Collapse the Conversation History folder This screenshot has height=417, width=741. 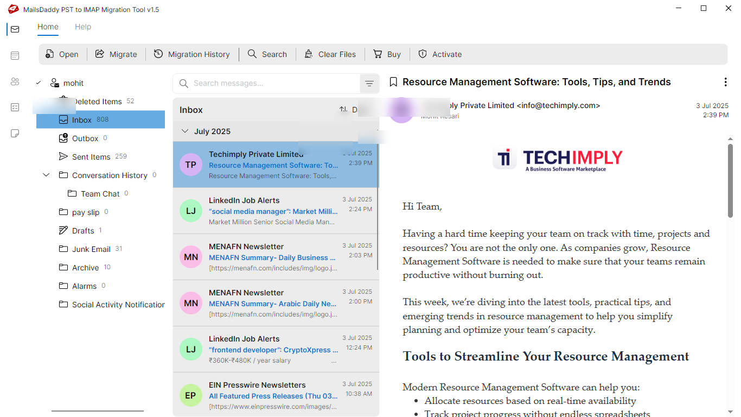46,175
